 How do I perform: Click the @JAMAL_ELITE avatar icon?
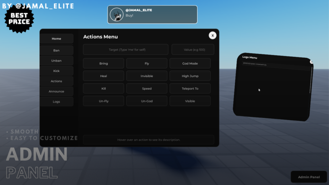pos(117,15)
